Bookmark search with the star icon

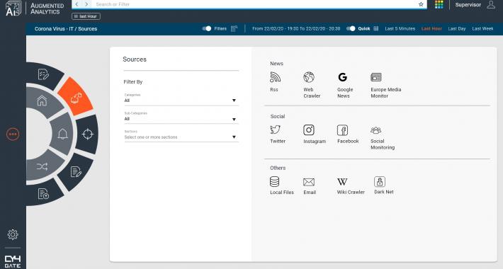[x=421, y=4]
